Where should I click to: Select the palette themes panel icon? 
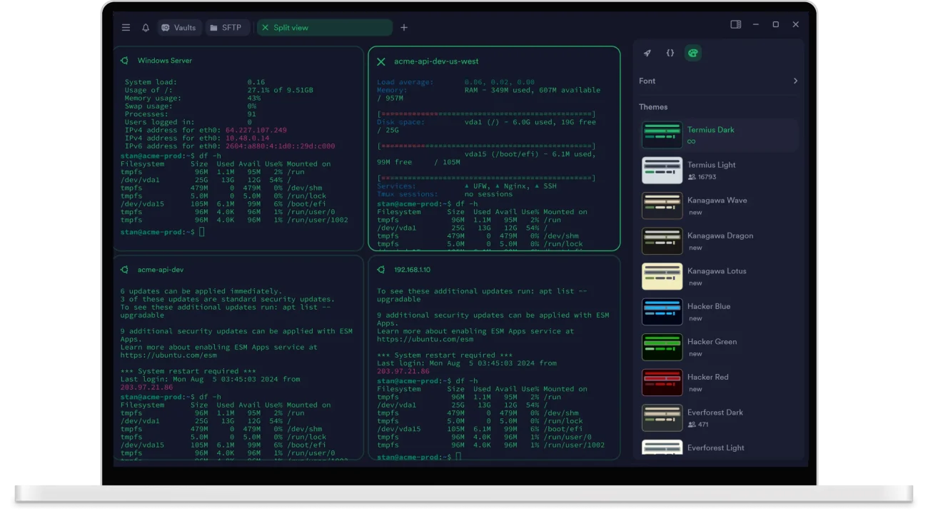[692, 53]
